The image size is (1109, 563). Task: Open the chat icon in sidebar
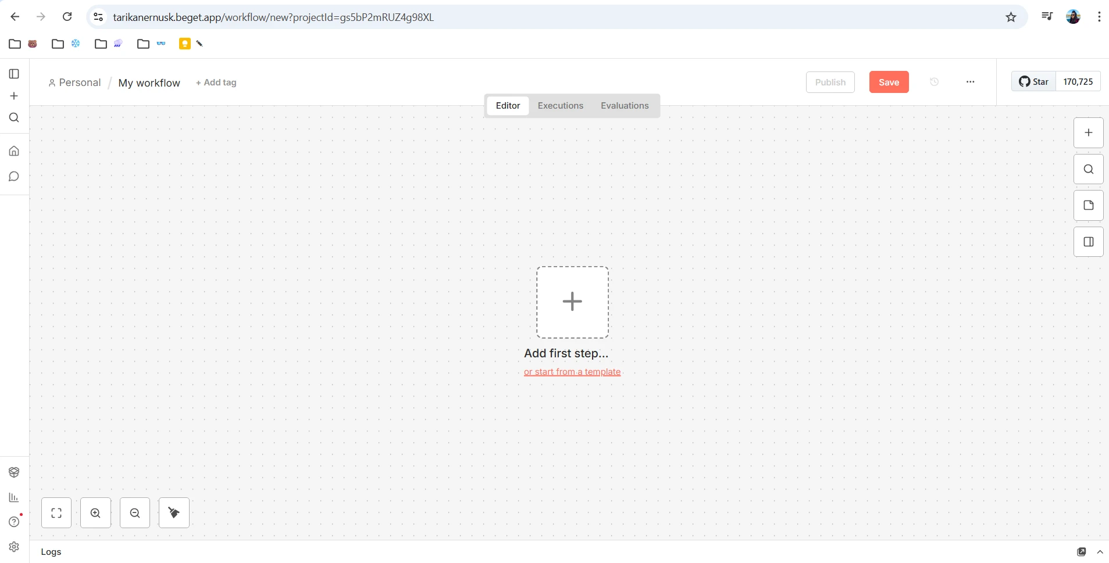[x=14, y=177]
